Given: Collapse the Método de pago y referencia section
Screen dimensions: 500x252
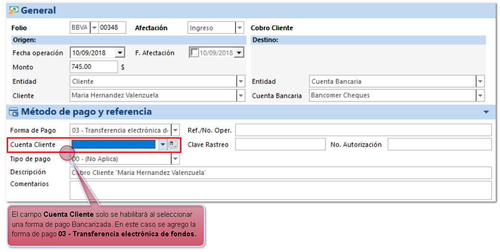Looking at the screenshot, I should [x=486, y=112].
